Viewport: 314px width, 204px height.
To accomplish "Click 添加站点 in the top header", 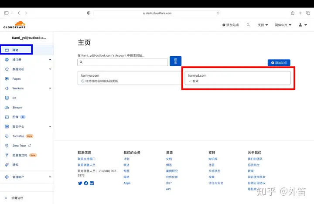I will tap(231, 25).
